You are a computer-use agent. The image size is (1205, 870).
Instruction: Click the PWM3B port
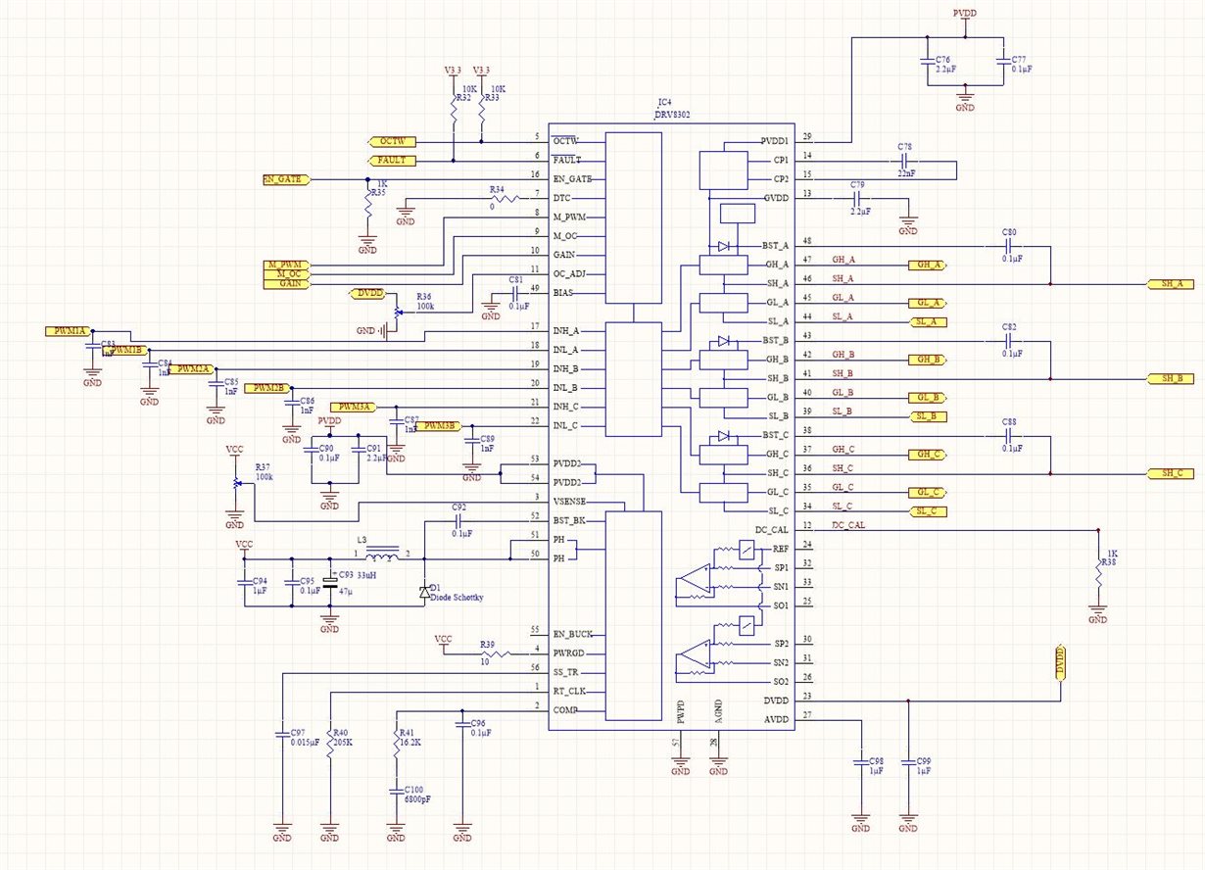(x=438, y=426)
